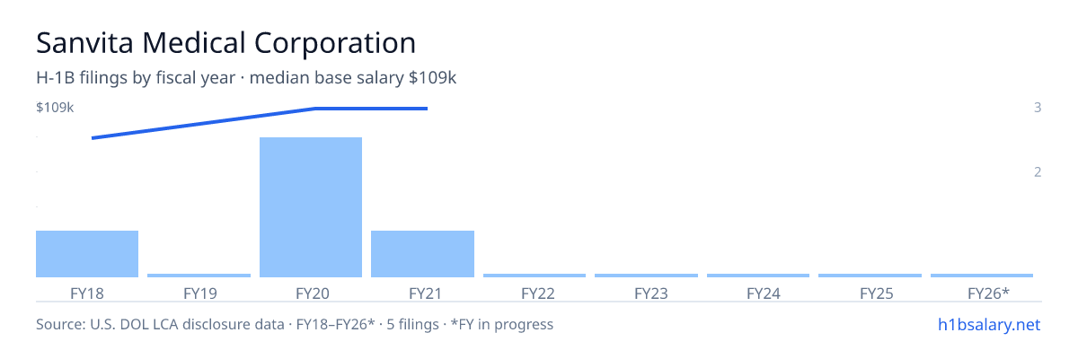Image resolution: width=1078 pixels, height=359 pixels.
Task: Open the h1bsalary.net link
Action: pyautogui.click(x=988, y=324)
